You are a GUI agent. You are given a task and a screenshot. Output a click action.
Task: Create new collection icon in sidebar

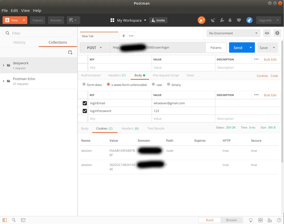[70, 52]
